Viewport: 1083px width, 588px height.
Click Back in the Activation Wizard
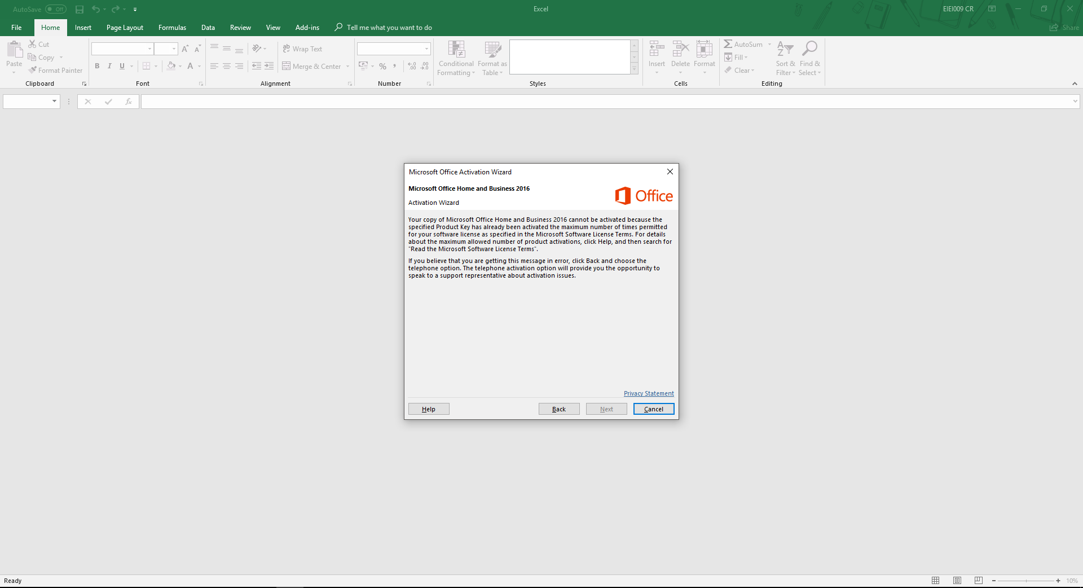coord(559,409)
